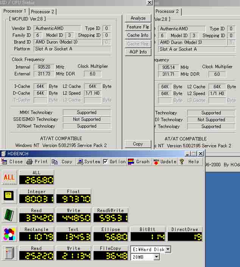
Task: Click the ALL total score display
Action: coord(37,180)
